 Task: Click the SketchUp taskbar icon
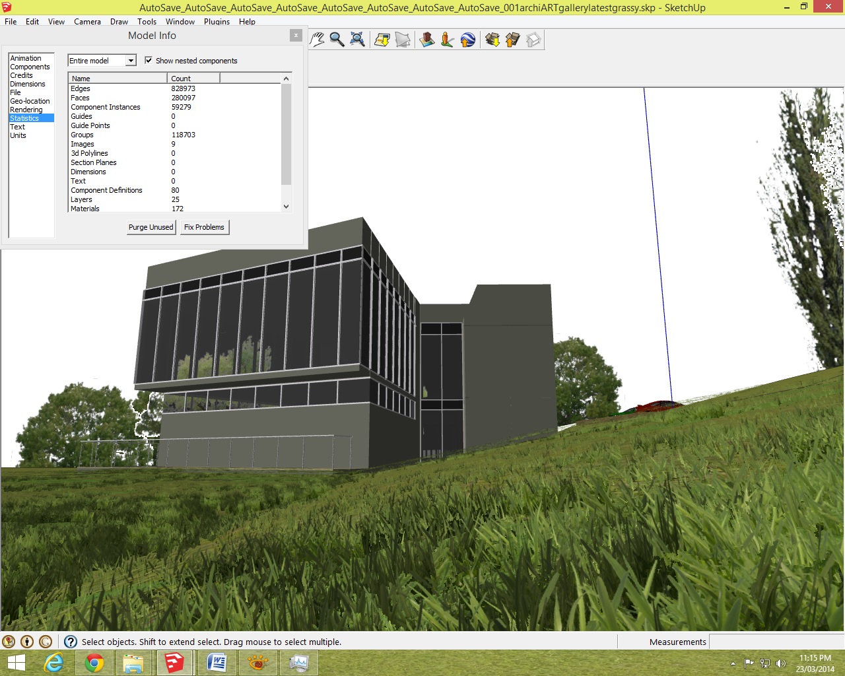point(174,663)
